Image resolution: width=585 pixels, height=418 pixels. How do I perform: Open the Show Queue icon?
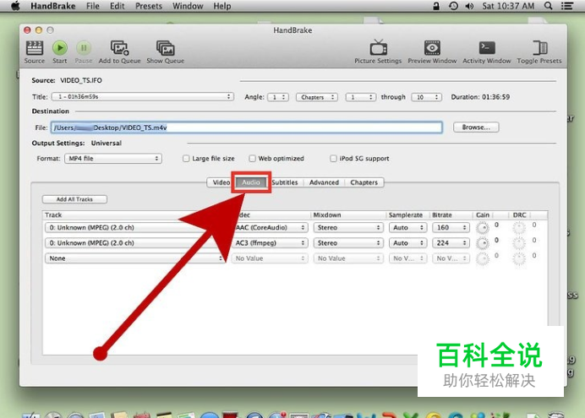(x=166, y=48)
